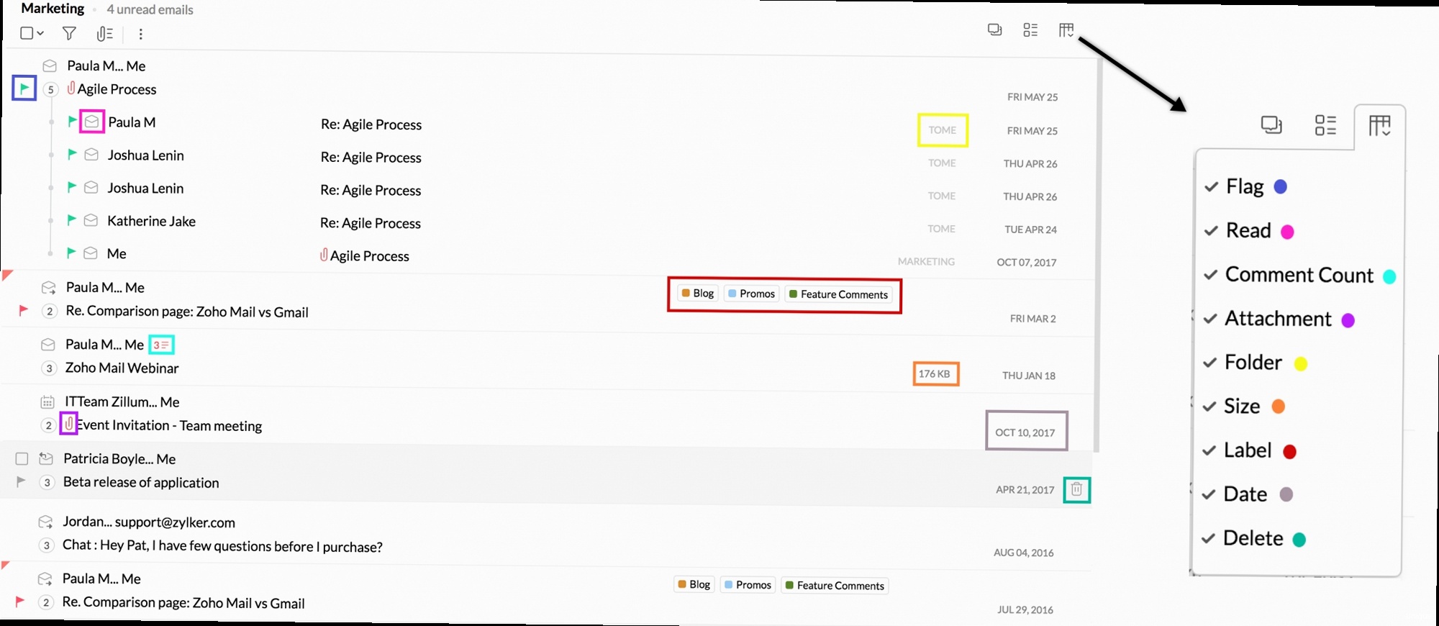Open the attachment view options icon
Viewport: 1439px width, 626px height.
click(x=105, y=34)
